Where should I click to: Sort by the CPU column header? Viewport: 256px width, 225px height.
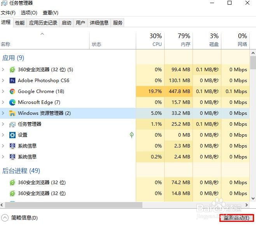coord(150,40)
